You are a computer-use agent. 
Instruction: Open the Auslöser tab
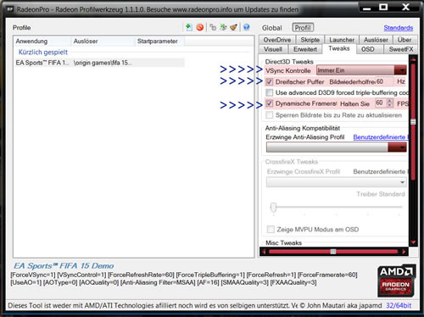click(376, 40)
